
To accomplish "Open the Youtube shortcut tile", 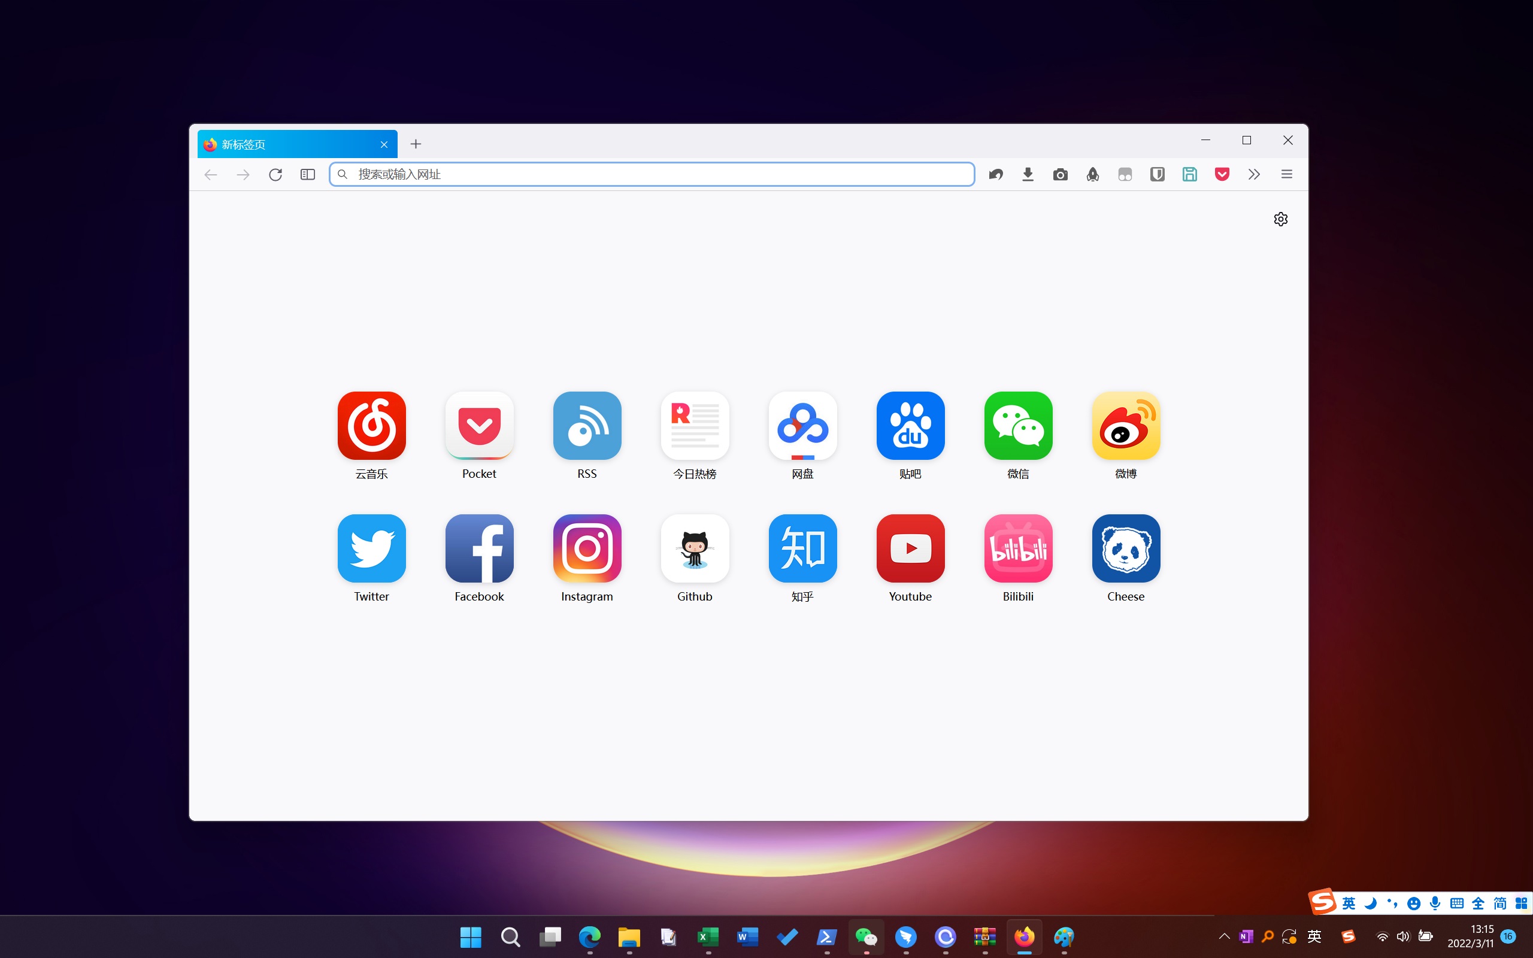I will [910, 548].
